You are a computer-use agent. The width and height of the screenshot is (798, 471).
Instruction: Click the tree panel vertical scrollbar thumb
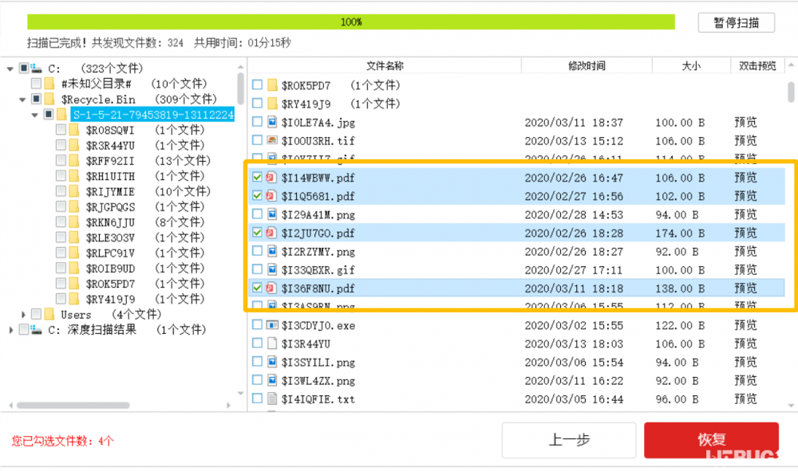(240, 88)
